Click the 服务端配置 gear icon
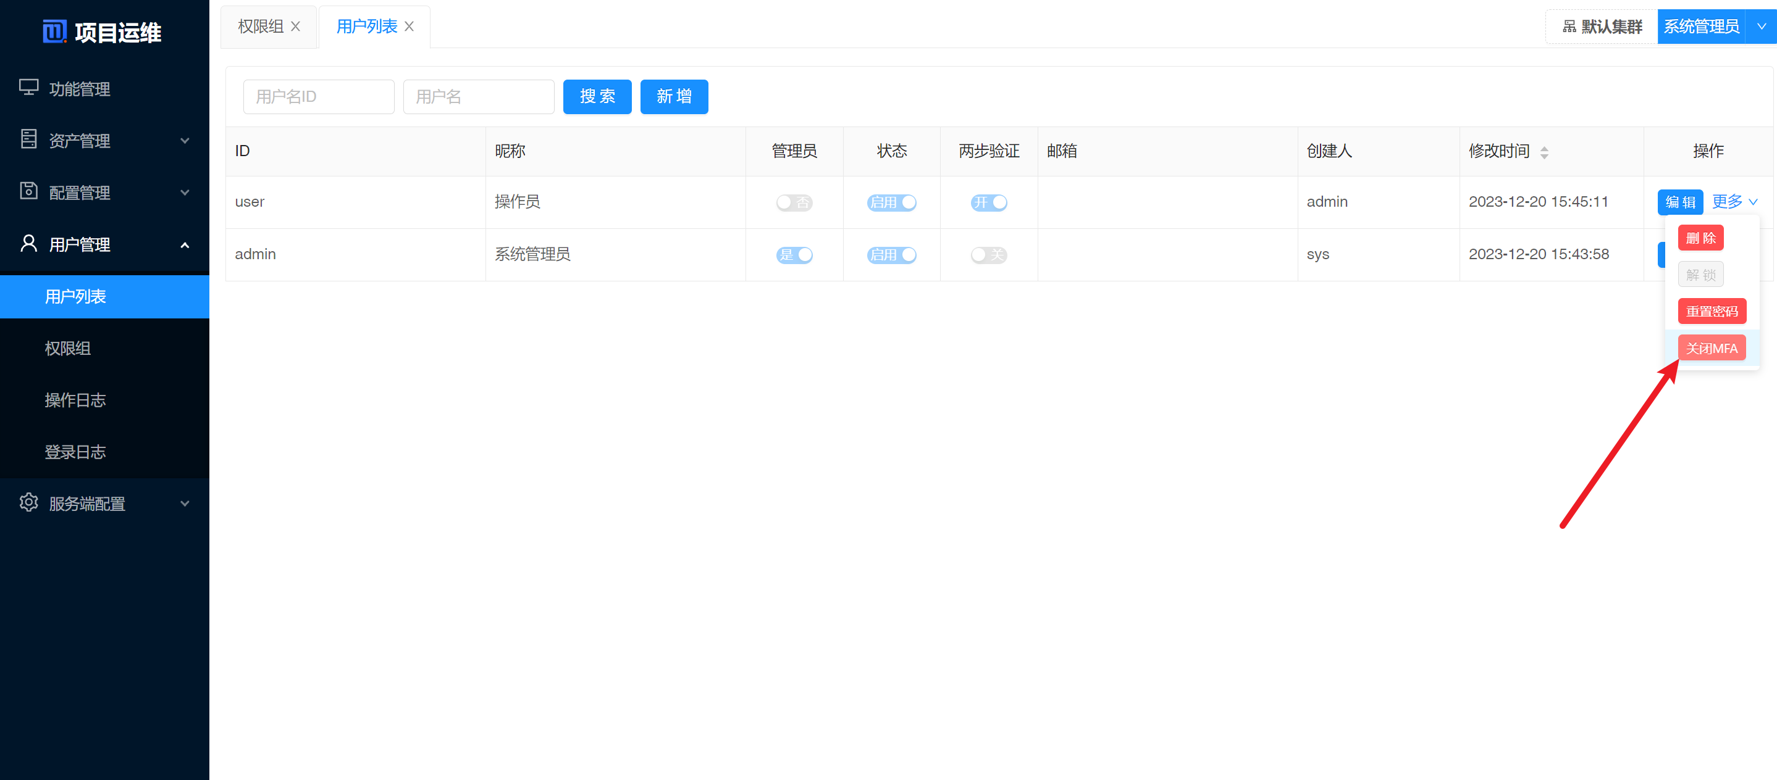The width and height of the screenshot is (1777, 780). tap(28, 502)
